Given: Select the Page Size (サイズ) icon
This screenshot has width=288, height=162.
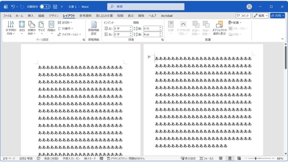Looking at the screenshot, I should pos(41,27).
